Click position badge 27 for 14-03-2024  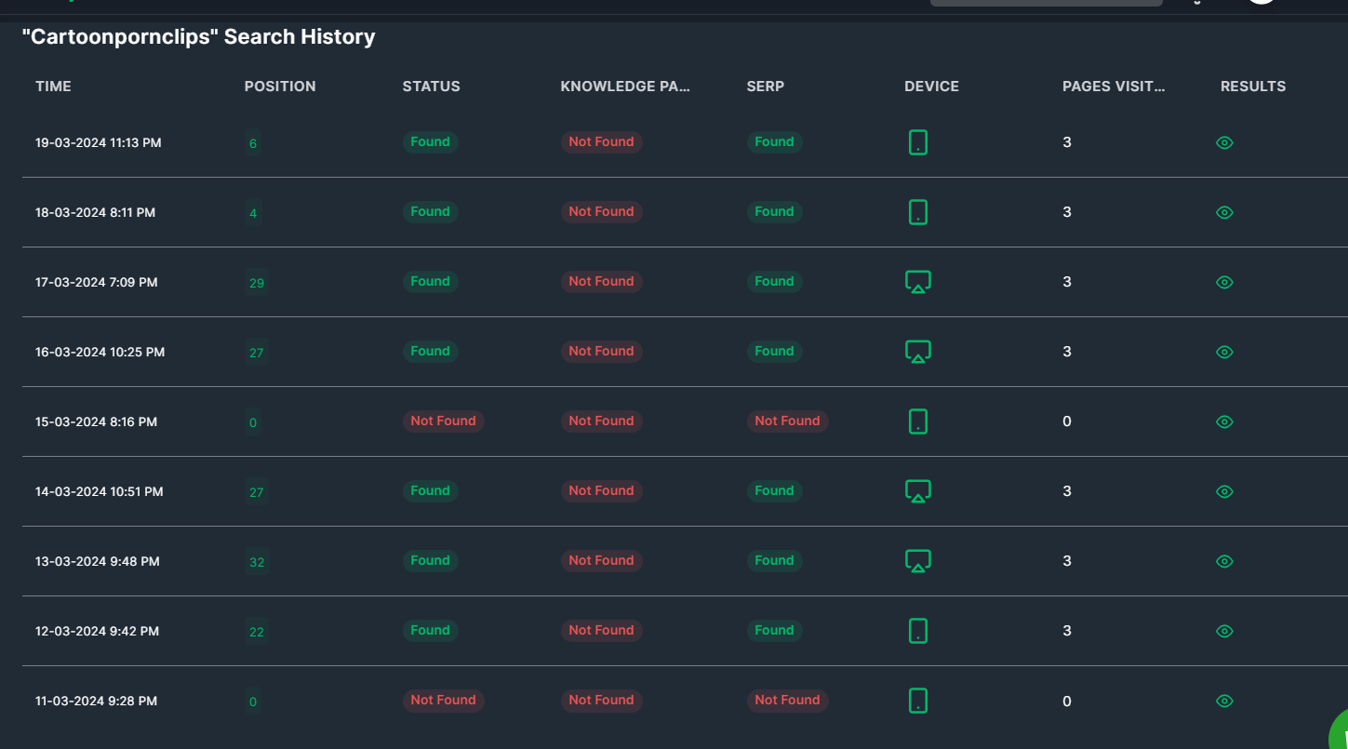pyautogui.click(x=257, y=492)
